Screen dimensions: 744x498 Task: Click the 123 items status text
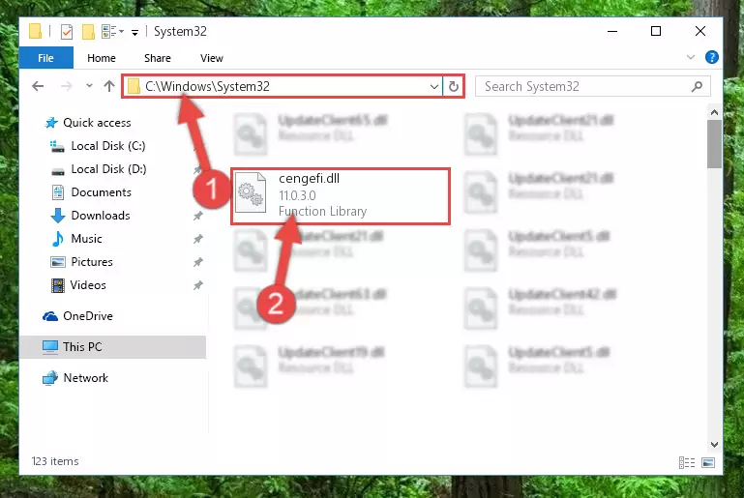pyautogui.click(x=55, y=461)
